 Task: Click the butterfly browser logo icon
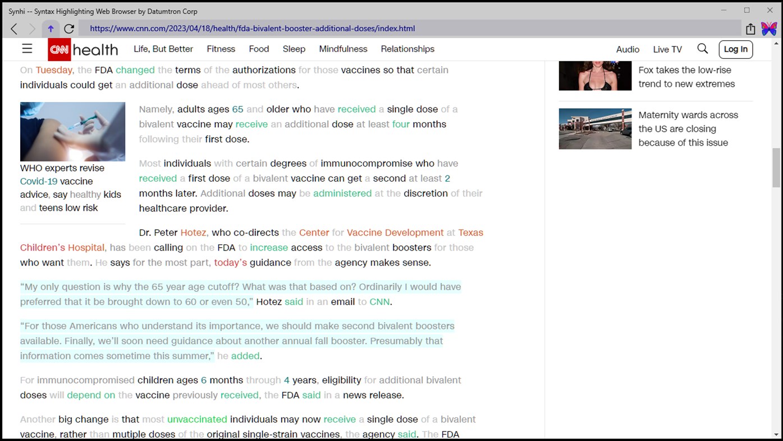[769, 28]
